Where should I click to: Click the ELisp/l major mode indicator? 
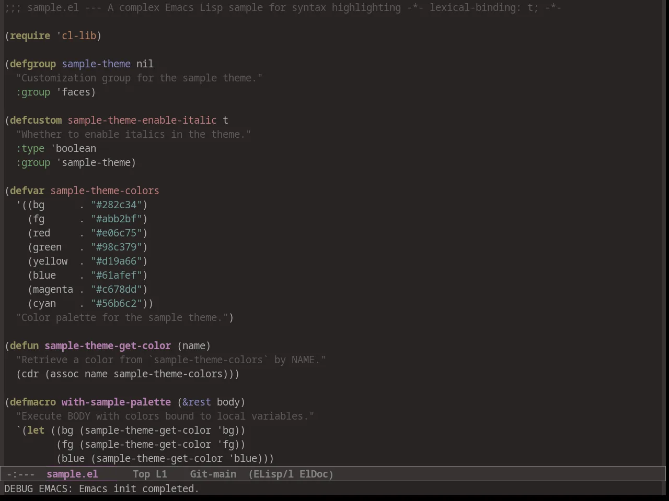coord(271,474)
